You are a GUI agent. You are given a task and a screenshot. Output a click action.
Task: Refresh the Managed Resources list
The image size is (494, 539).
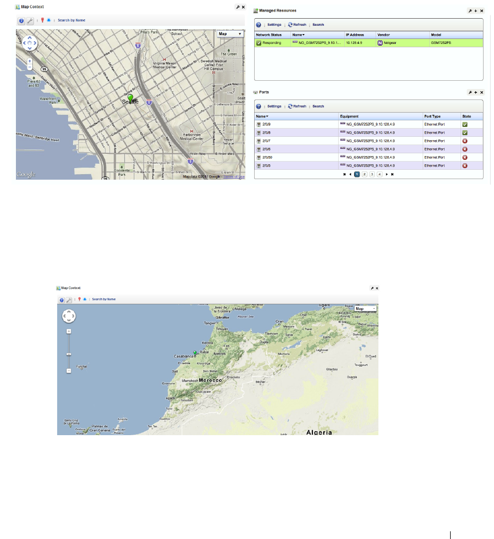coord(297,25)
